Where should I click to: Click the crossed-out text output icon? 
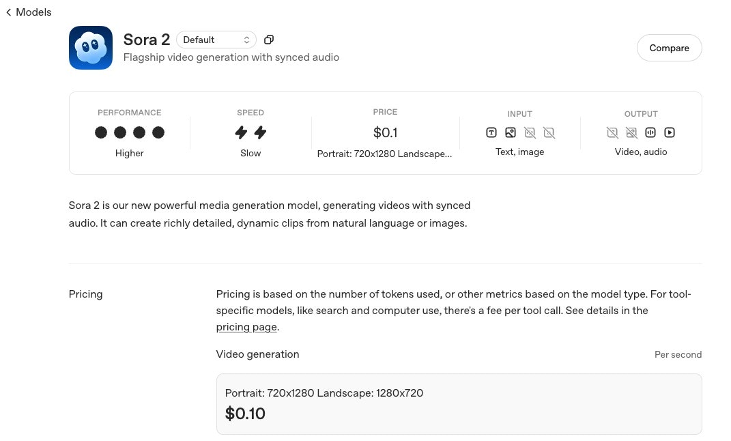point(612,132)
